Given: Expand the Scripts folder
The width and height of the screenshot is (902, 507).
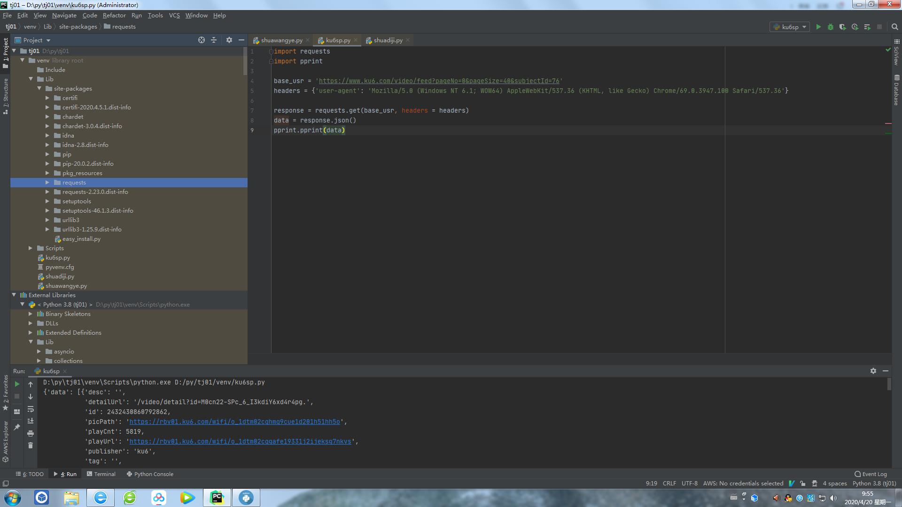Looking at the screenshot, I should point(31,248).
